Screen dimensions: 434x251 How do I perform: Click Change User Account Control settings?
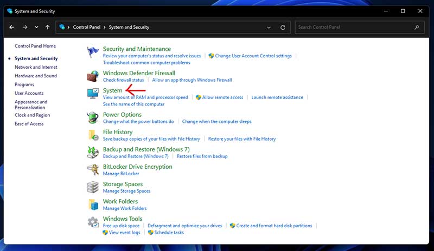pos(253,56)
